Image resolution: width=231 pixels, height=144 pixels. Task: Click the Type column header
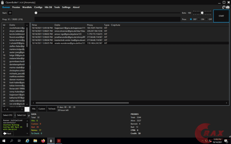(x=107, y=25)
